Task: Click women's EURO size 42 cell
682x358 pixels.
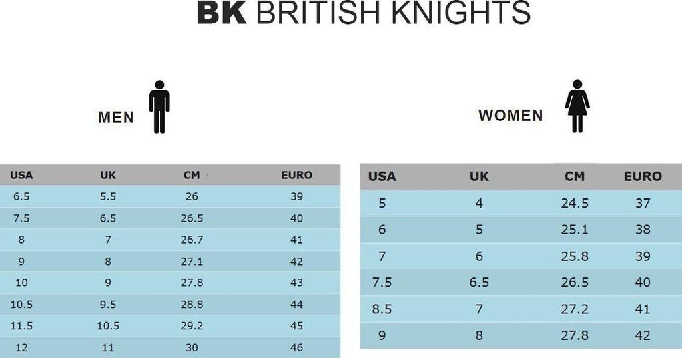Action: (x=643, y=335)
